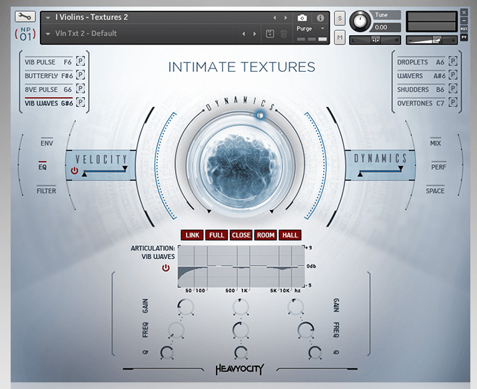
Task: Toggle the EQ power button under VIB WAVES
Action: (166, 268)
